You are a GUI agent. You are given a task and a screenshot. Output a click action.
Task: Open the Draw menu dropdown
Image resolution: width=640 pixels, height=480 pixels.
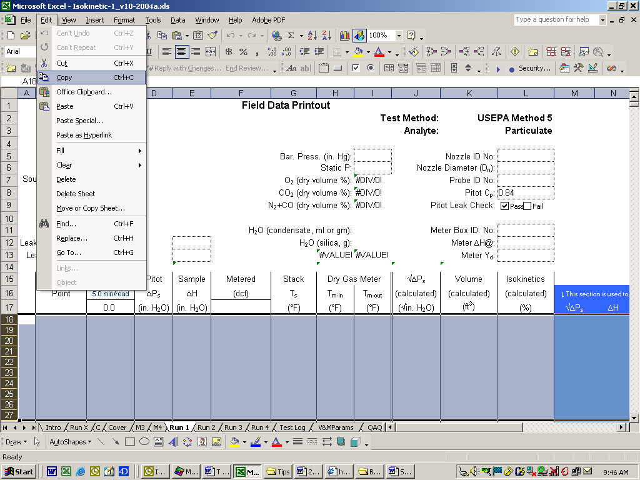pyautogui.click(x=16, y=442)
